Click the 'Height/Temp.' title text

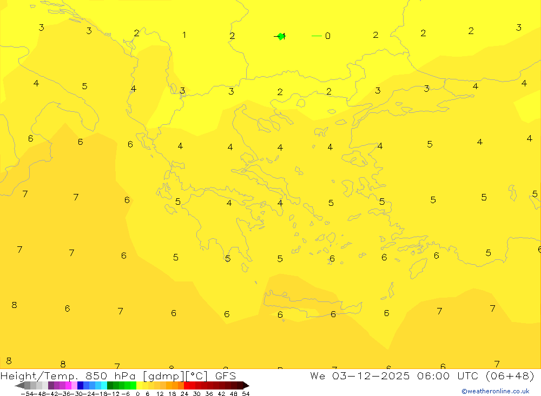pyautogui.click(x=39, y=376)
